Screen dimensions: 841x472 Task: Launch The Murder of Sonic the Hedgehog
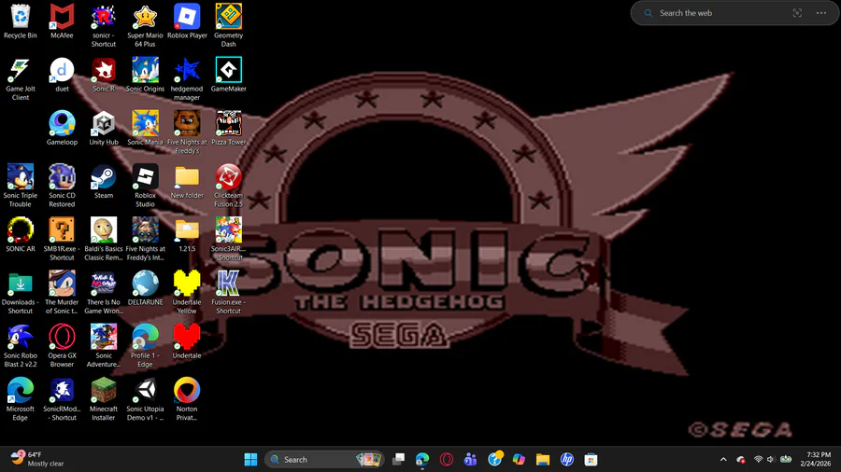pos(62,293)
